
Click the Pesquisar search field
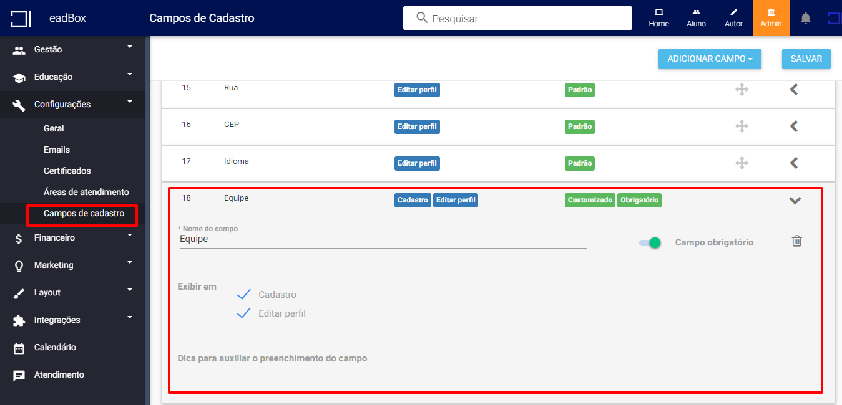518,18
